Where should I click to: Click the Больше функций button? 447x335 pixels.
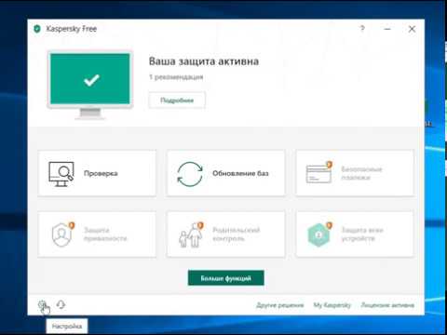226,278
